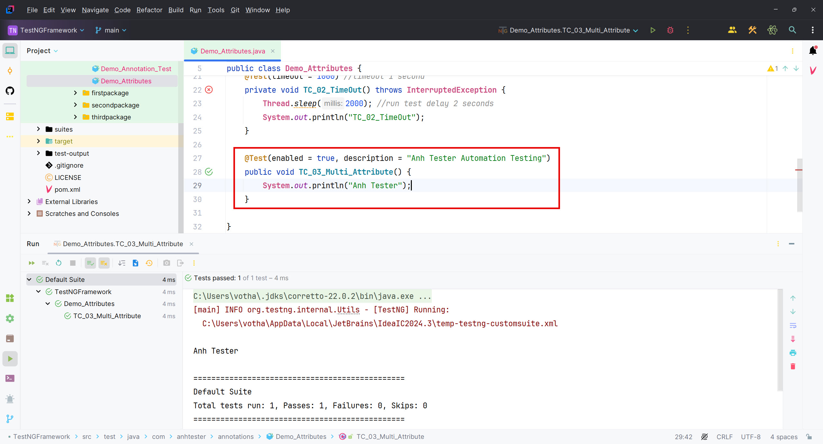823x444 pixels.
Task: Toggle read-only lock in status bar
Action: 809,437
